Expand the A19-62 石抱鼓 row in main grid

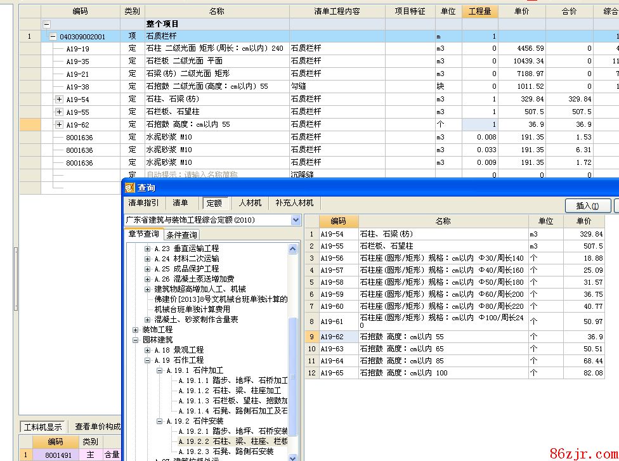[x=60, y=125]
